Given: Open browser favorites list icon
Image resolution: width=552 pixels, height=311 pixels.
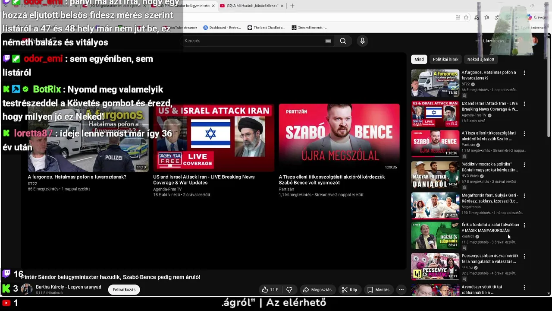Looking at the screenshot, I should tap(486, 17).
